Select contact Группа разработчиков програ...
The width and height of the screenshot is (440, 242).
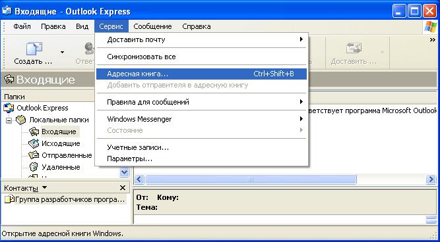(69, 200)
